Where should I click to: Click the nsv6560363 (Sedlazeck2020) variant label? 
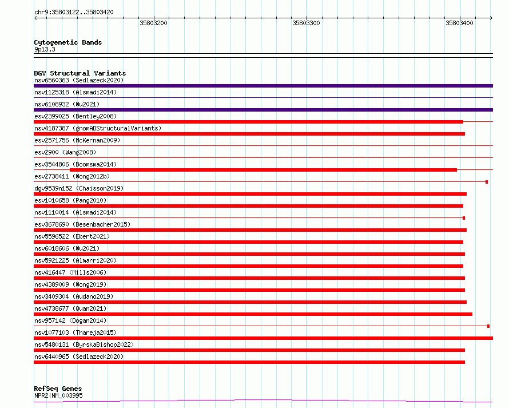(79, 80)
